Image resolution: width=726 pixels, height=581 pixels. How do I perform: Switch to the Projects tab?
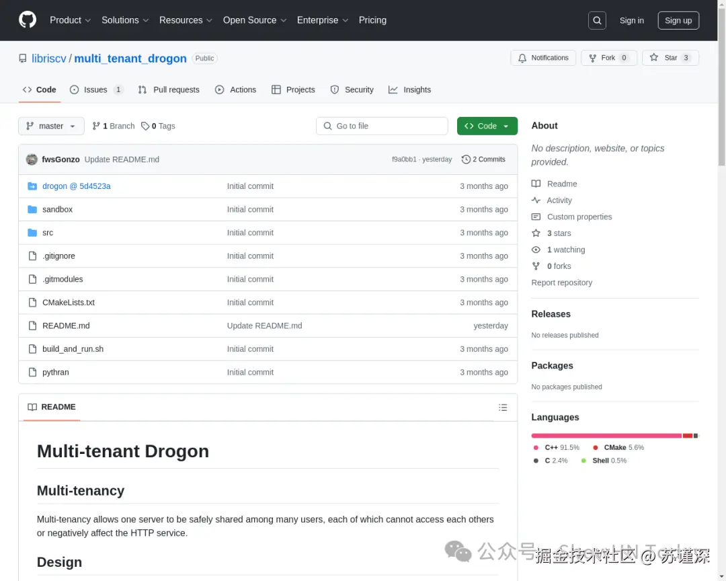[x=293, y=90]
